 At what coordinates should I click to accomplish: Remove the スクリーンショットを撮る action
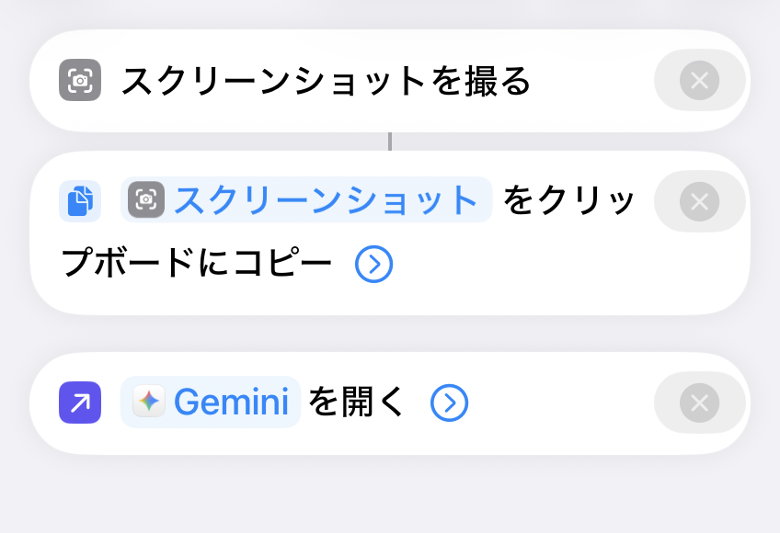pos(699,81)
